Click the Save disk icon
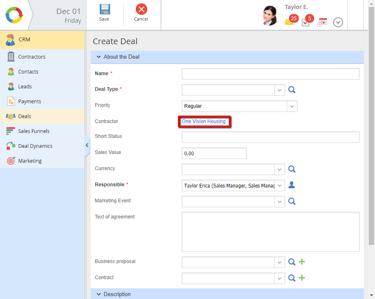The width and height of the screenshot is (375, 299). pos(104,9)
